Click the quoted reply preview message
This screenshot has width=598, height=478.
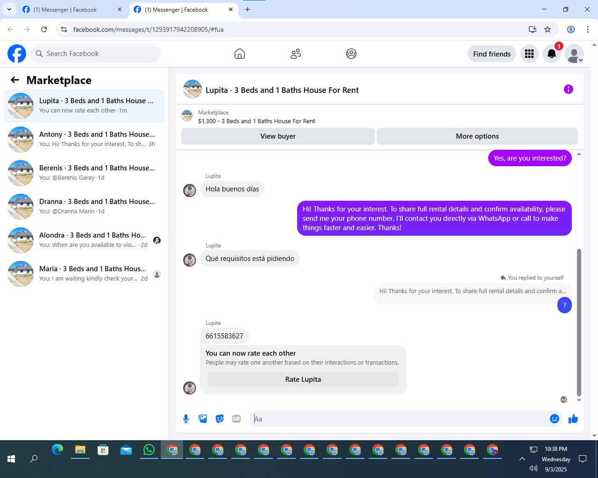pyautogui.click(x=472, y=291)
